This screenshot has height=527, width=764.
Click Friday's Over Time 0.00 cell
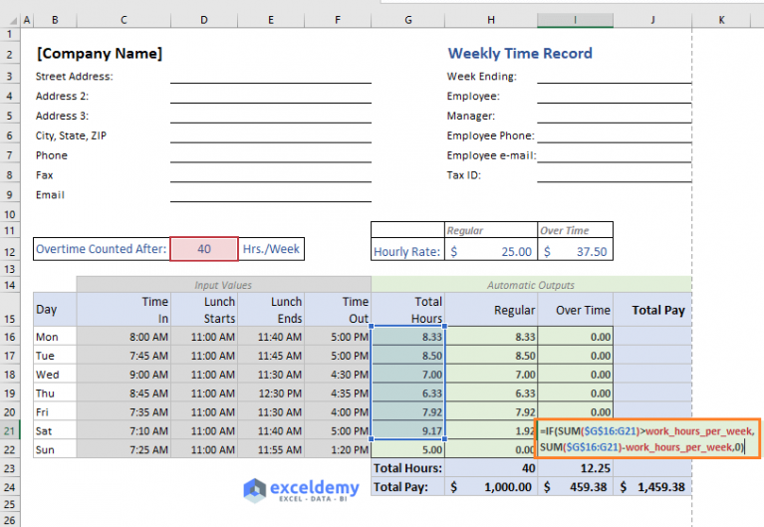click(x=576, y=412)
